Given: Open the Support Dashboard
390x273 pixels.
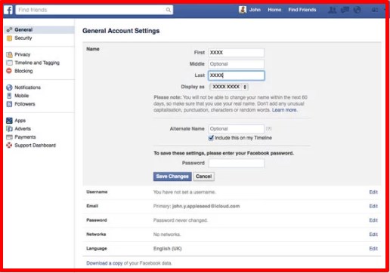Looking at the screenshot, I should pos(35,146).
